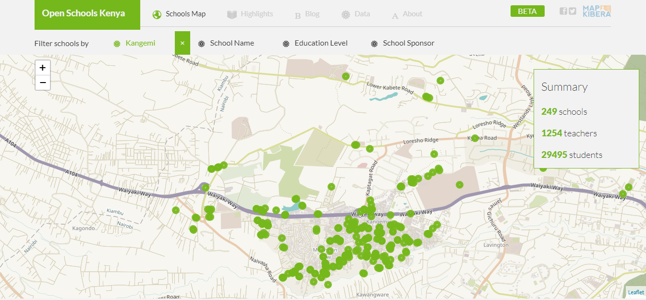Select the school marker on Kaptagat Road near Loresho Ridge
646x300 pixels.
370,149
